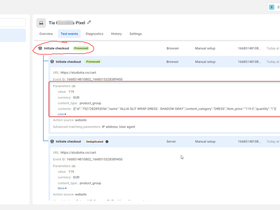
Task: Click the server event's Action source: website
Action: tap(70, 194)
